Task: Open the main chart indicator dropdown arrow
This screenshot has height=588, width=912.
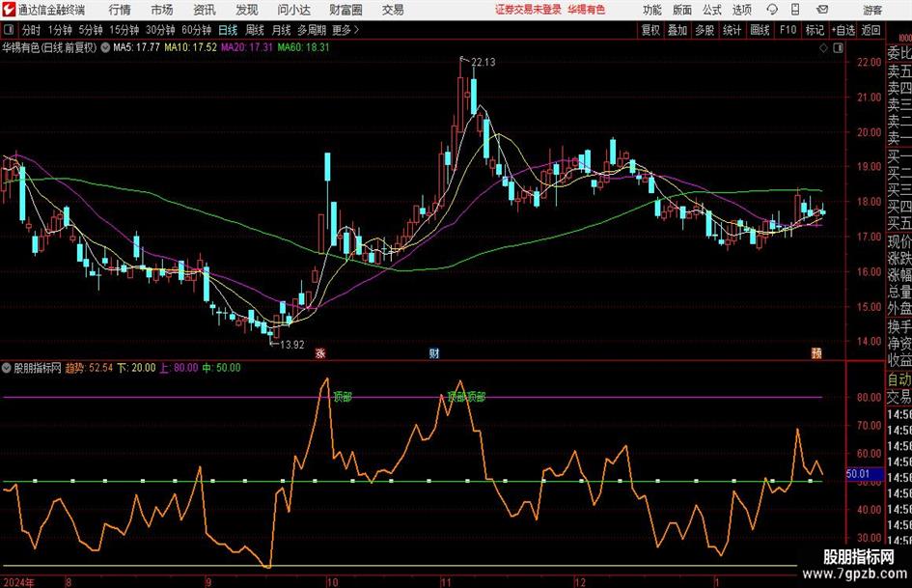Action: point(105,47)
